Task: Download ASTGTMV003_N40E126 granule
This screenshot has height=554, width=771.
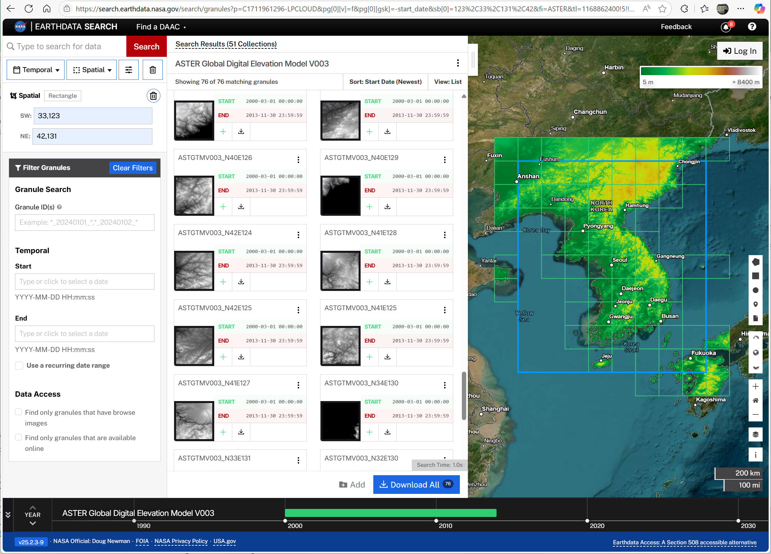Action: click(x=241, y=206)
